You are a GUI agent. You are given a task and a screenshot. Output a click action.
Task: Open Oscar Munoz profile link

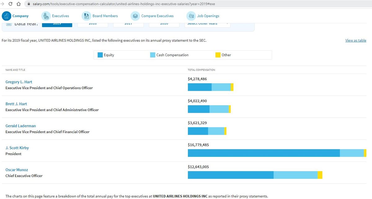(17, 170)
